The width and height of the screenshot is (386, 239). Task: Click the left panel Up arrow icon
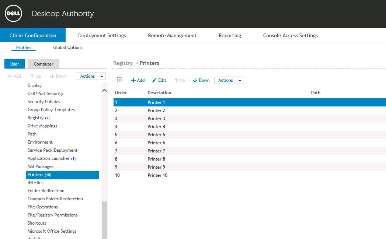point(32,76)
